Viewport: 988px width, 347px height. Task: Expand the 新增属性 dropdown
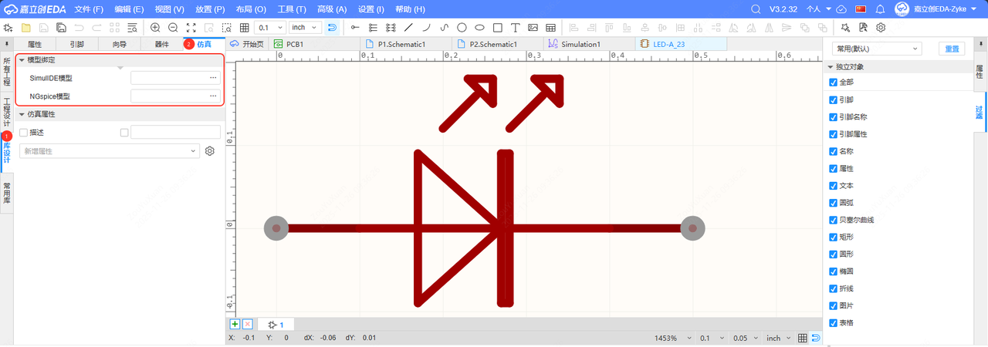click(109, 151)
